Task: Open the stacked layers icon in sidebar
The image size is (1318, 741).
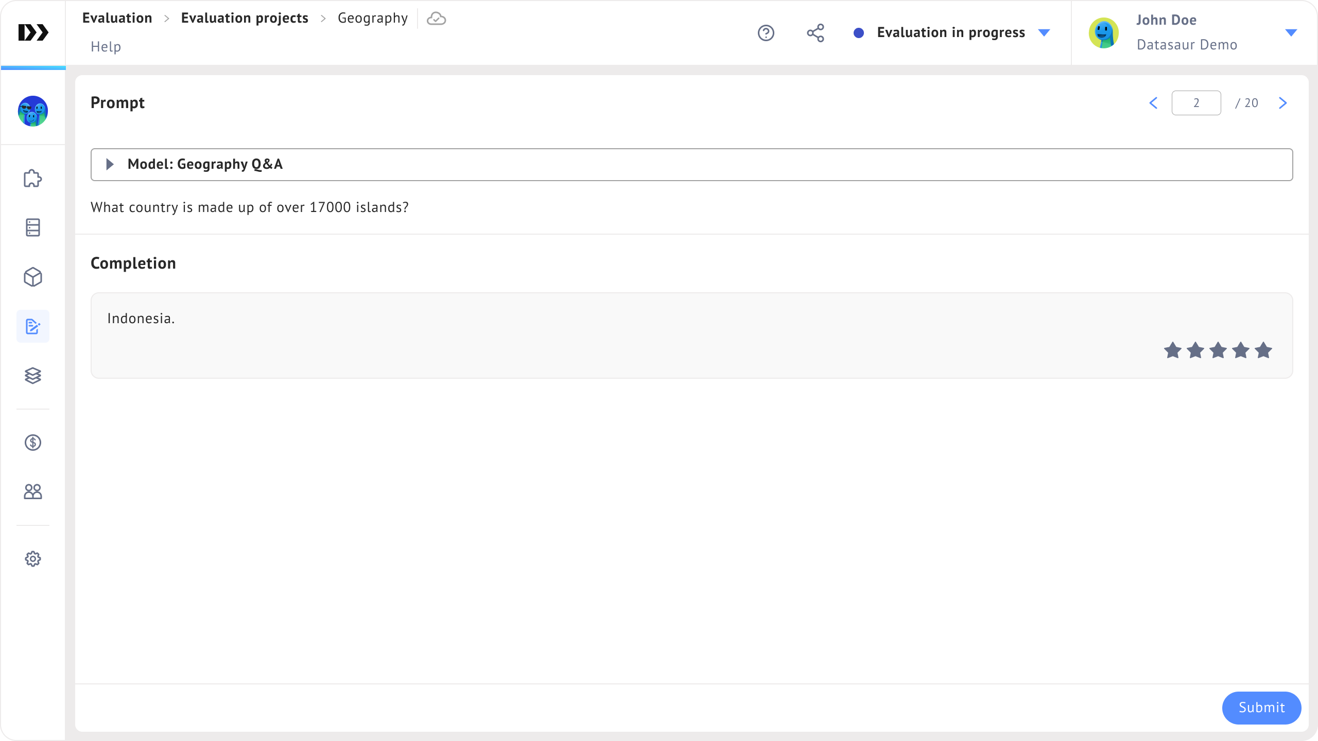Action: [33, 376]
